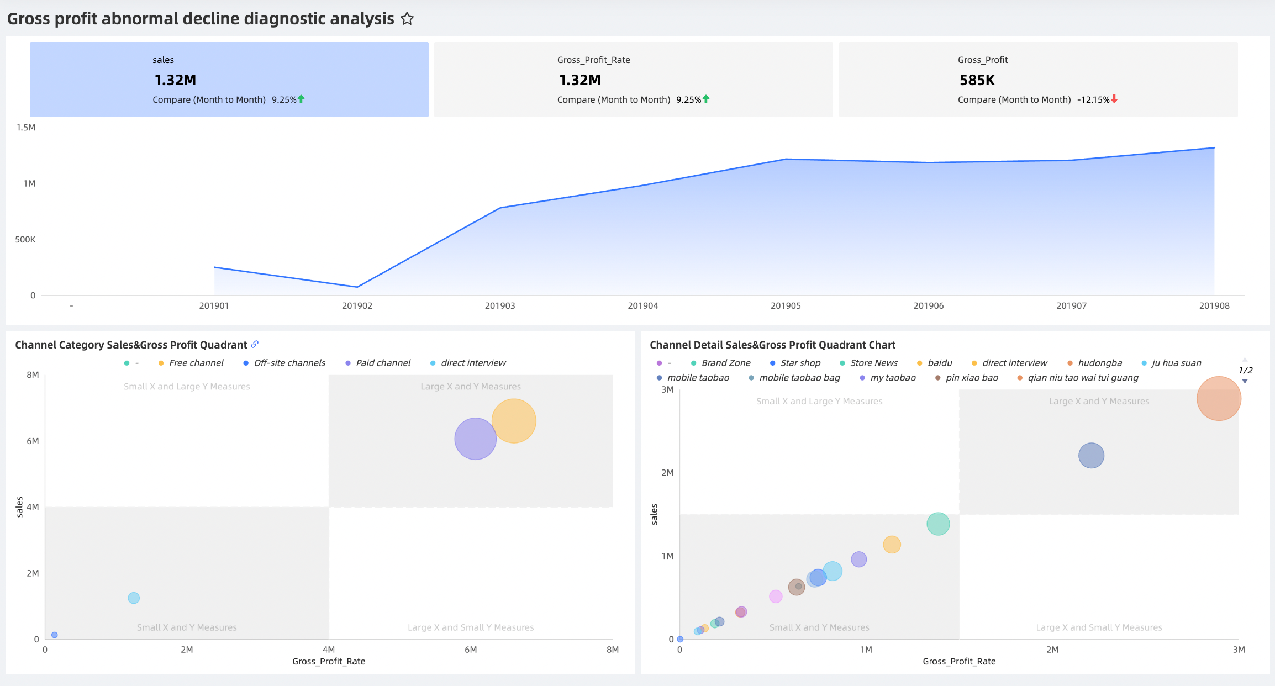Toggle mobile taobao bag legend entry
This screenshot has height=686, width=1275.
pos(799,378)
